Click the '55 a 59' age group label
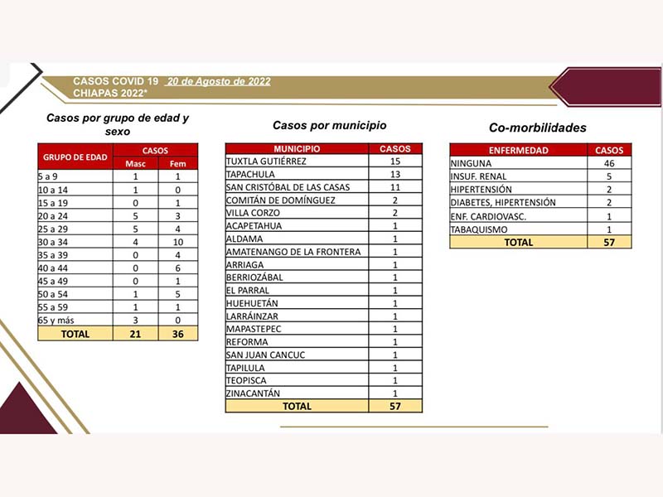 [x=53, y=307]
